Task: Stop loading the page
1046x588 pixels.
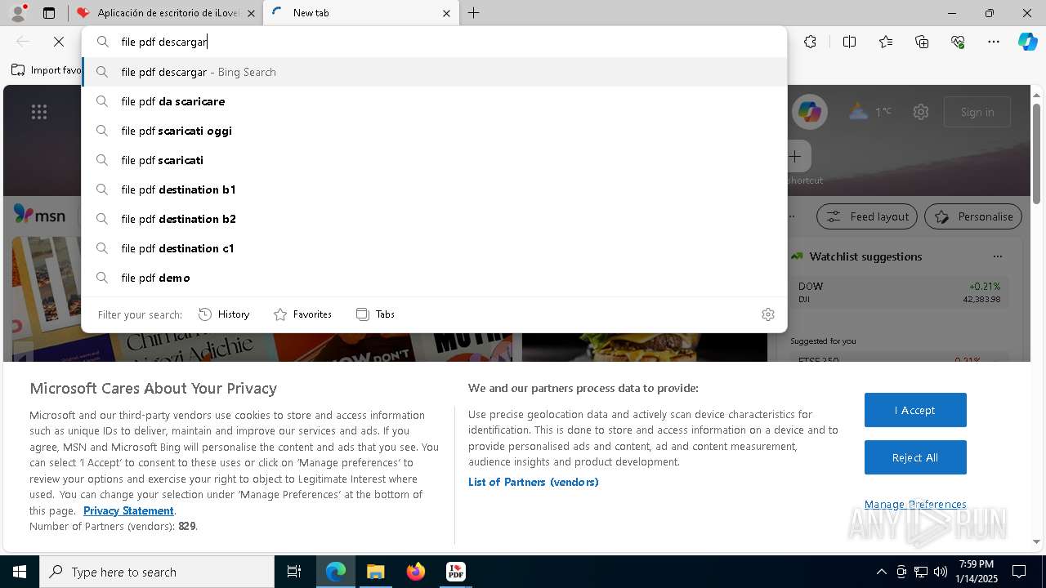Action: (59, 42)
